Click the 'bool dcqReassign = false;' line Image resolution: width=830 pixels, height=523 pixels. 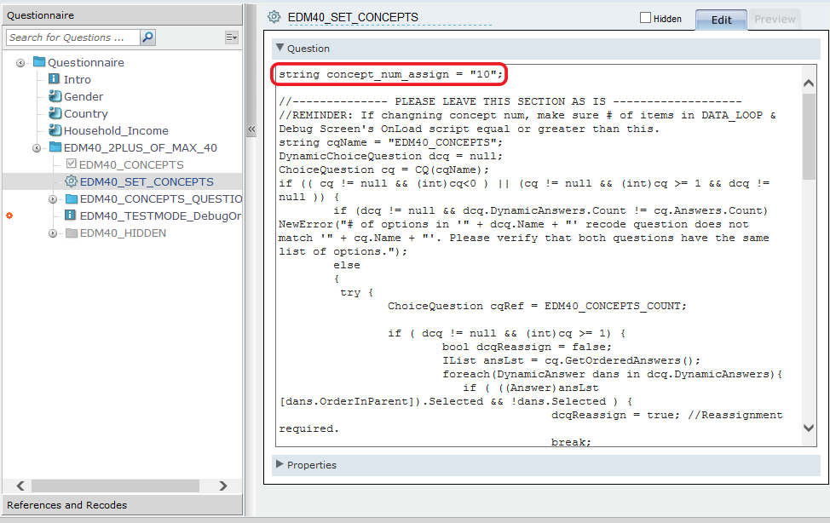(x=527, y=347)
